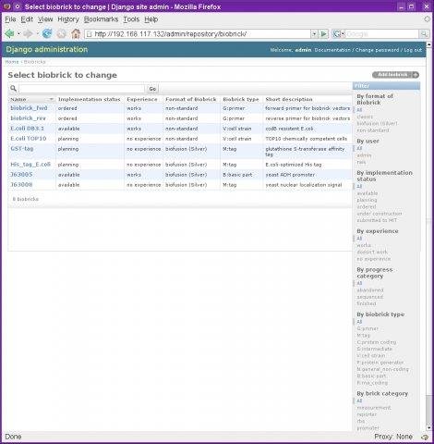Open the Documentation link
This screenshot has width=434, height=444.
[332, 50]
